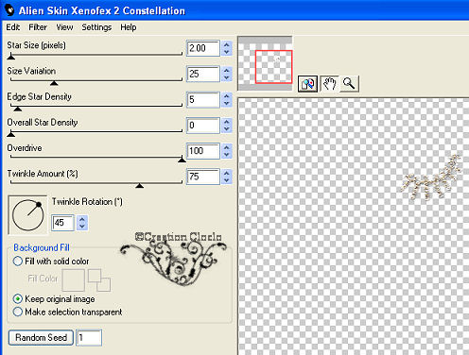Increase Edge Star Density value
The width and height of the screenshot is (469, 355).
click(226, 96)
